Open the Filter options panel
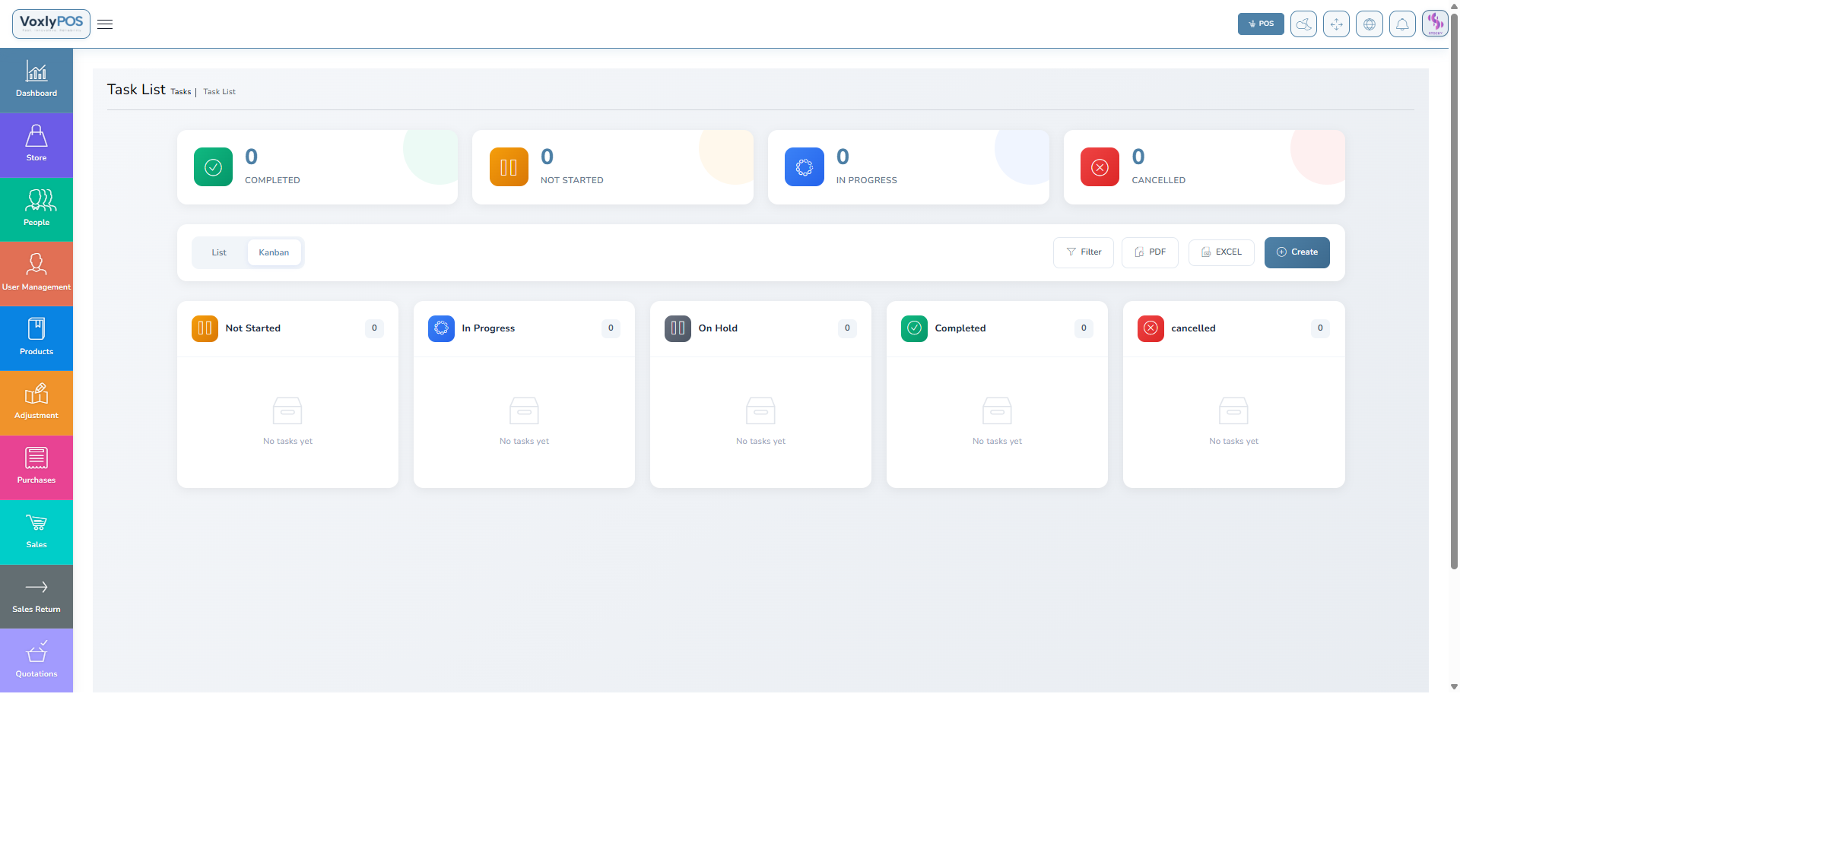This screenshot has height=865, width=1825. coord(1083,252)
